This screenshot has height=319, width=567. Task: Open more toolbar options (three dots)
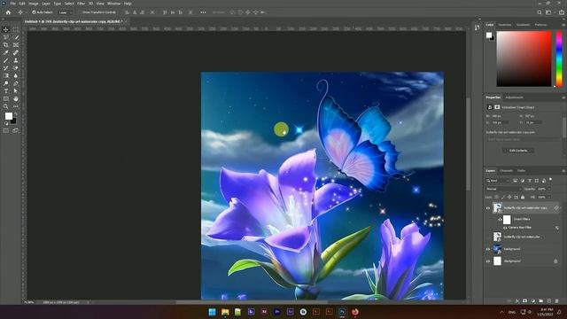point(16,106)
